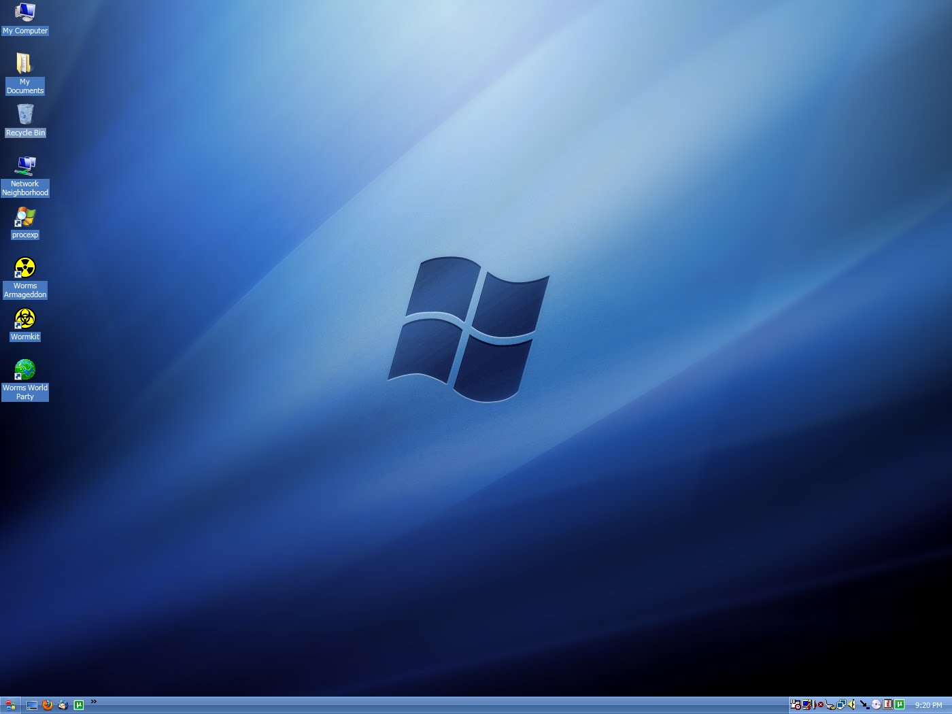Click the display settings tray icon
952x714 pixels.
tap(807, 705)
